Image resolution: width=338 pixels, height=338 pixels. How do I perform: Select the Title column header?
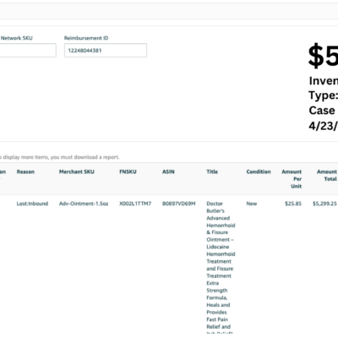(x=212, y=172)
